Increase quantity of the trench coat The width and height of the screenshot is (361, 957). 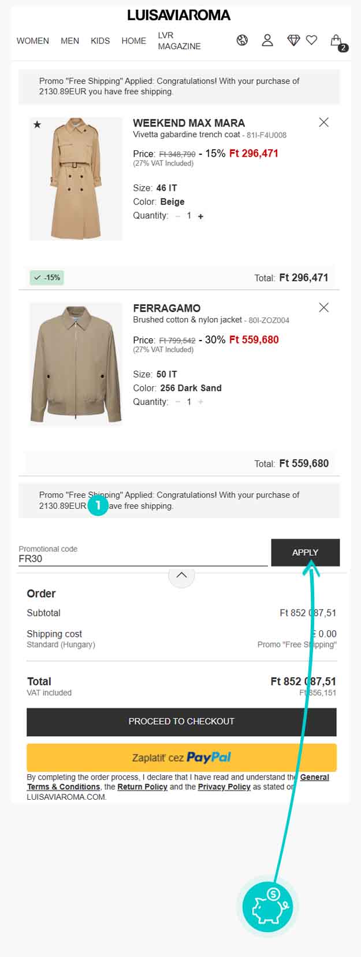[201, 216]
